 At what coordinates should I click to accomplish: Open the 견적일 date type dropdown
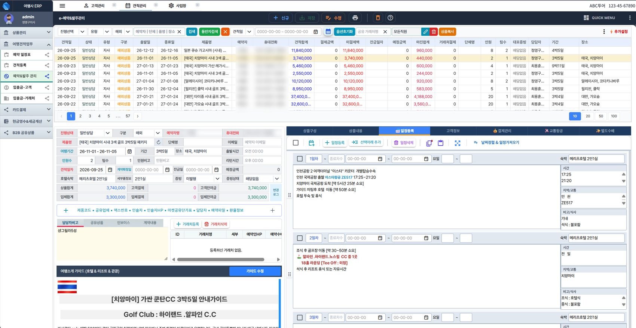click(242, 32)
